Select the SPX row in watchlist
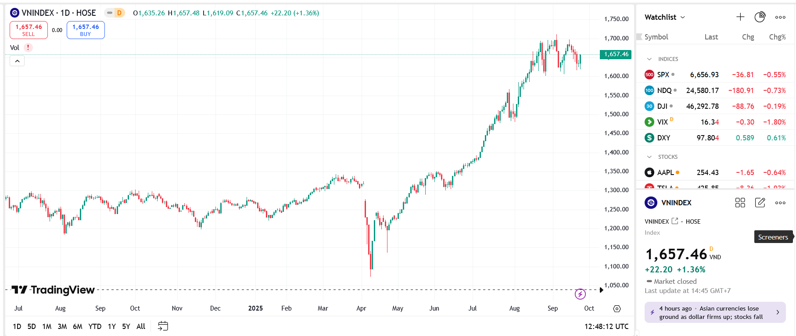796x336 pixels. (715, 75)
